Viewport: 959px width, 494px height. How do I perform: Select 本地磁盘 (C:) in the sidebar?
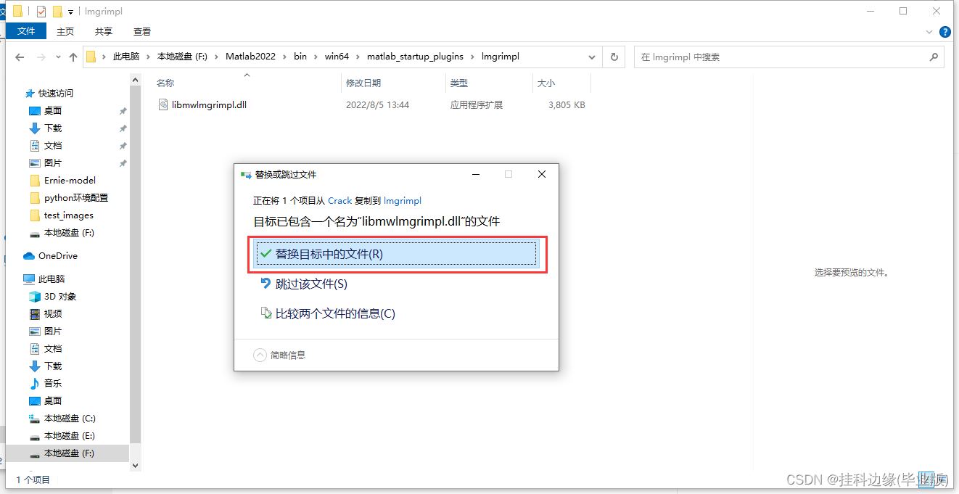pos(69,419)
